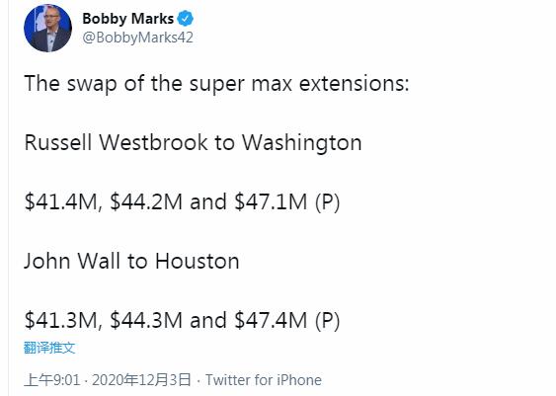Click the word 'Washington' in the tweet
The height and width of the screenshot is (396, 556).
pyautogui.click(x=302, y=143)
